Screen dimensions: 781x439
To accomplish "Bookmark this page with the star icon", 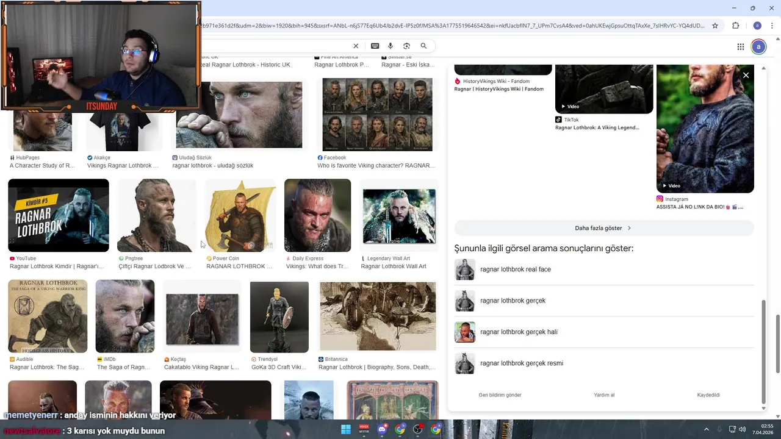I will [715, 26].
